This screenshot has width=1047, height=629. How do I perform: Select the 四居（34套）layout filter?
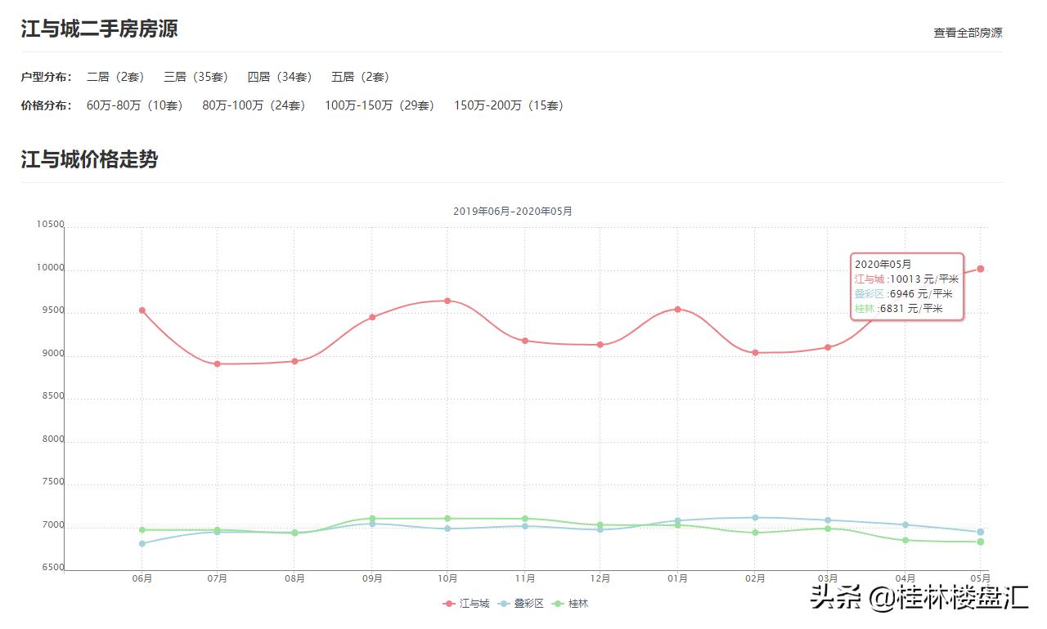[x=280, y=77]
